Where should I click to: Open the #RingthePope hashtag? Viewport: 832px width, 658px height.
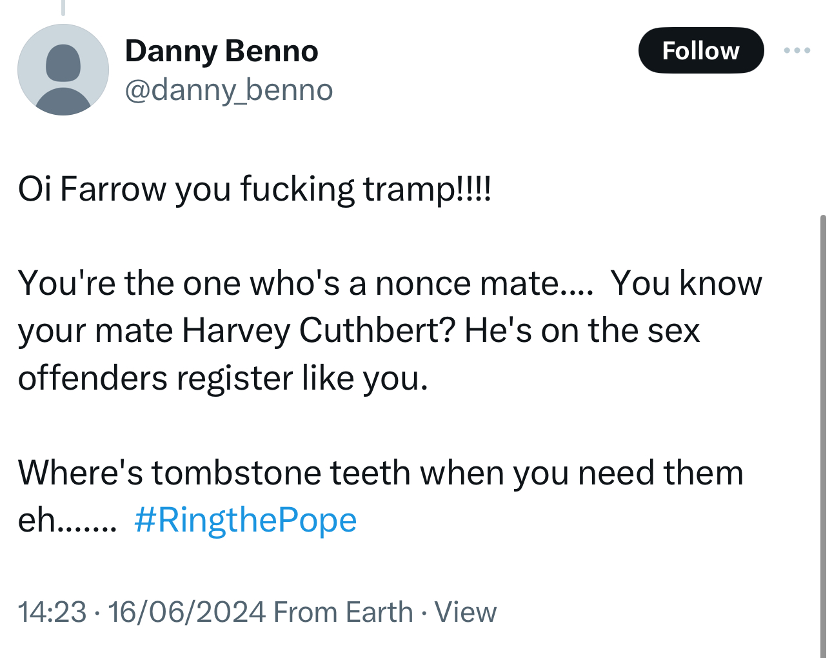(245, 520)
